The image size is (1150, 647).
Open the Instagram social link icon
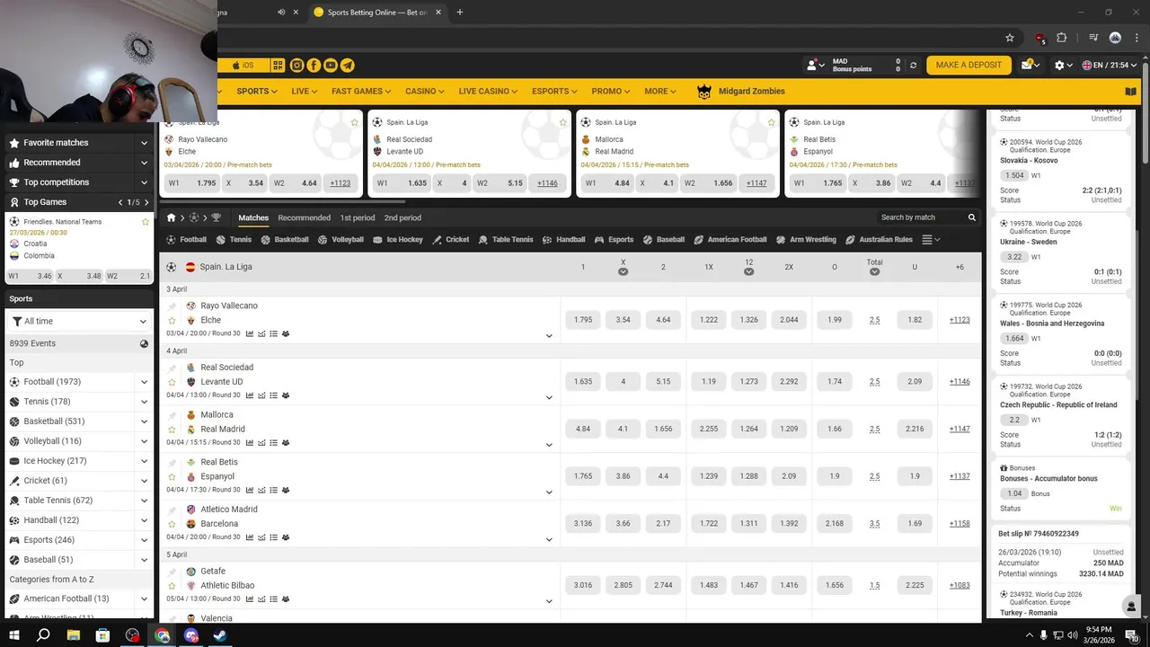[296, 66]
